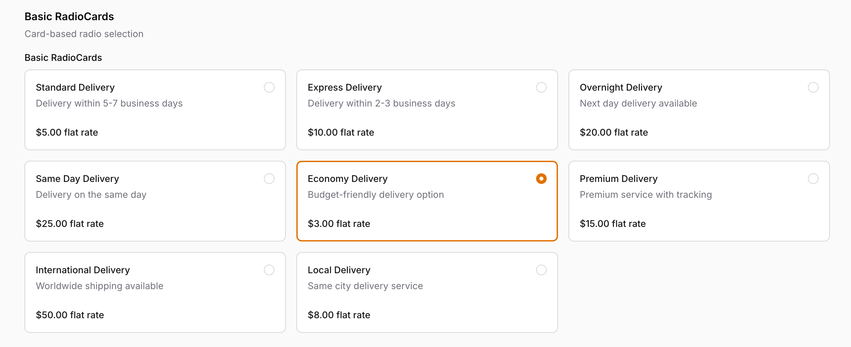Screen dimensions: 851x347
Task: Click the "Premium service with tracking" description
Action: (646, 195)
